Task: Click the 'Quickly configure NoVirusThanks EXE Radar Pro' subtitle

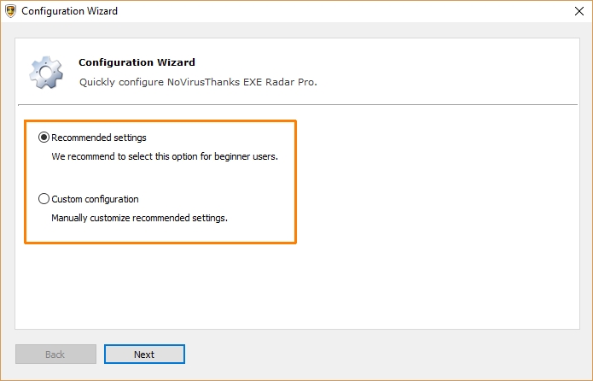Action: tap(198, 83)
